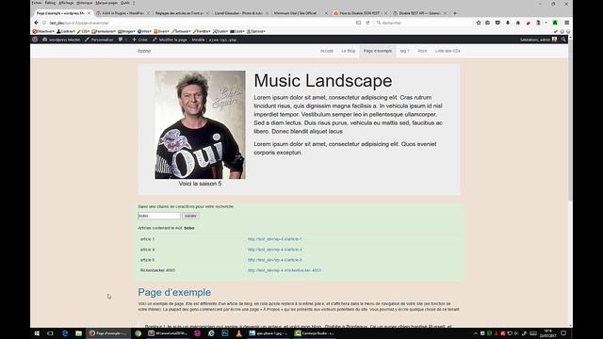Open VLC cone icon on taskbar
The width and height of the screenshot is (603, 339).
[x=238, y=333]
